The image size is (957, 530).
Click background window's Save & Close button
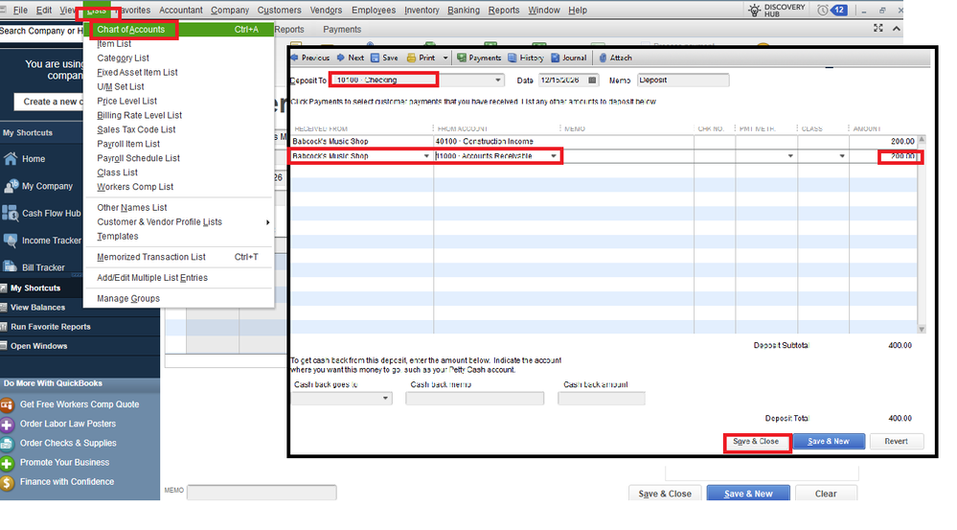(x=665, y=494)
